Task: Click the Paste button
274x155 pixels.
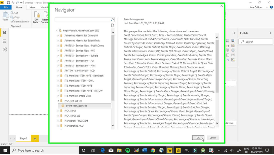Action: (x=6, y=16)
